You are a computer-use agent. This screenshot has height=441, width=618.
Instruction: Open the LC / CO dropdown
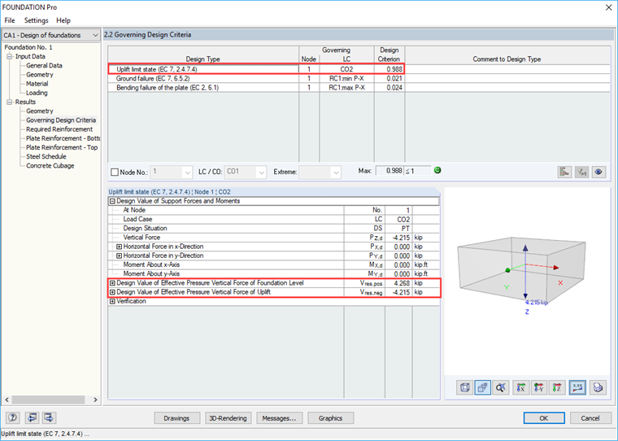coord(261,172)
